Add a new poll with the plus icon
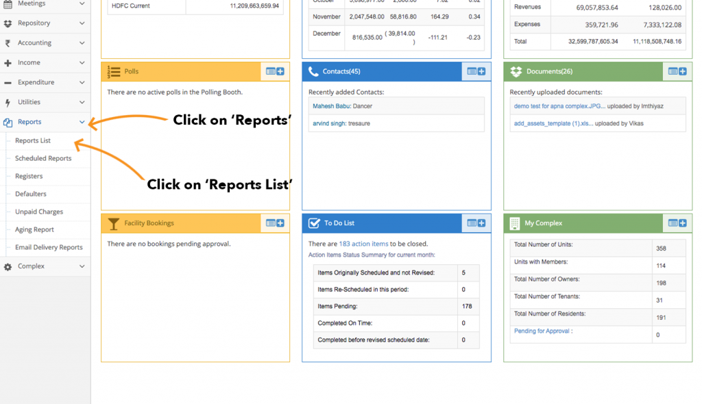This screenshot has width=702, height=404. [x=280, y=72]
